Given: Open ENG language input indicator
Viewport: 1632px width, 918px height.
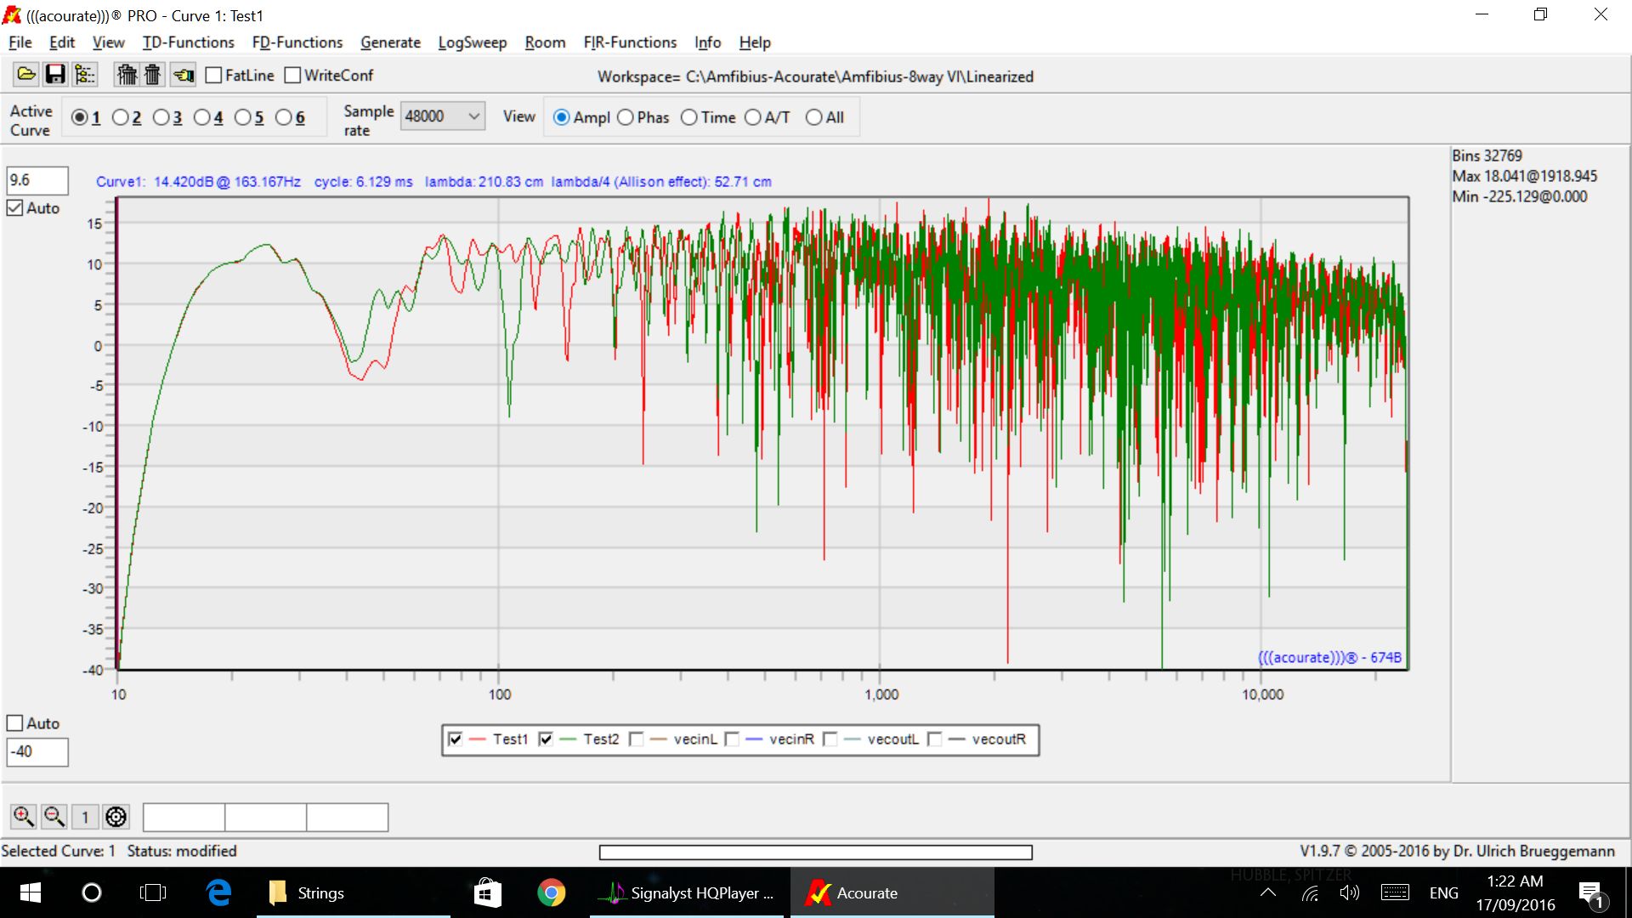Looking at the screenshot, I should point(1444,892).
